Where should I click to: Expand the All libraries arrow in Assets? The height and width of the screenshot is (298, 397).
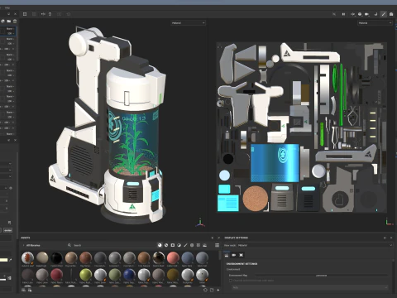pos(24,245)
